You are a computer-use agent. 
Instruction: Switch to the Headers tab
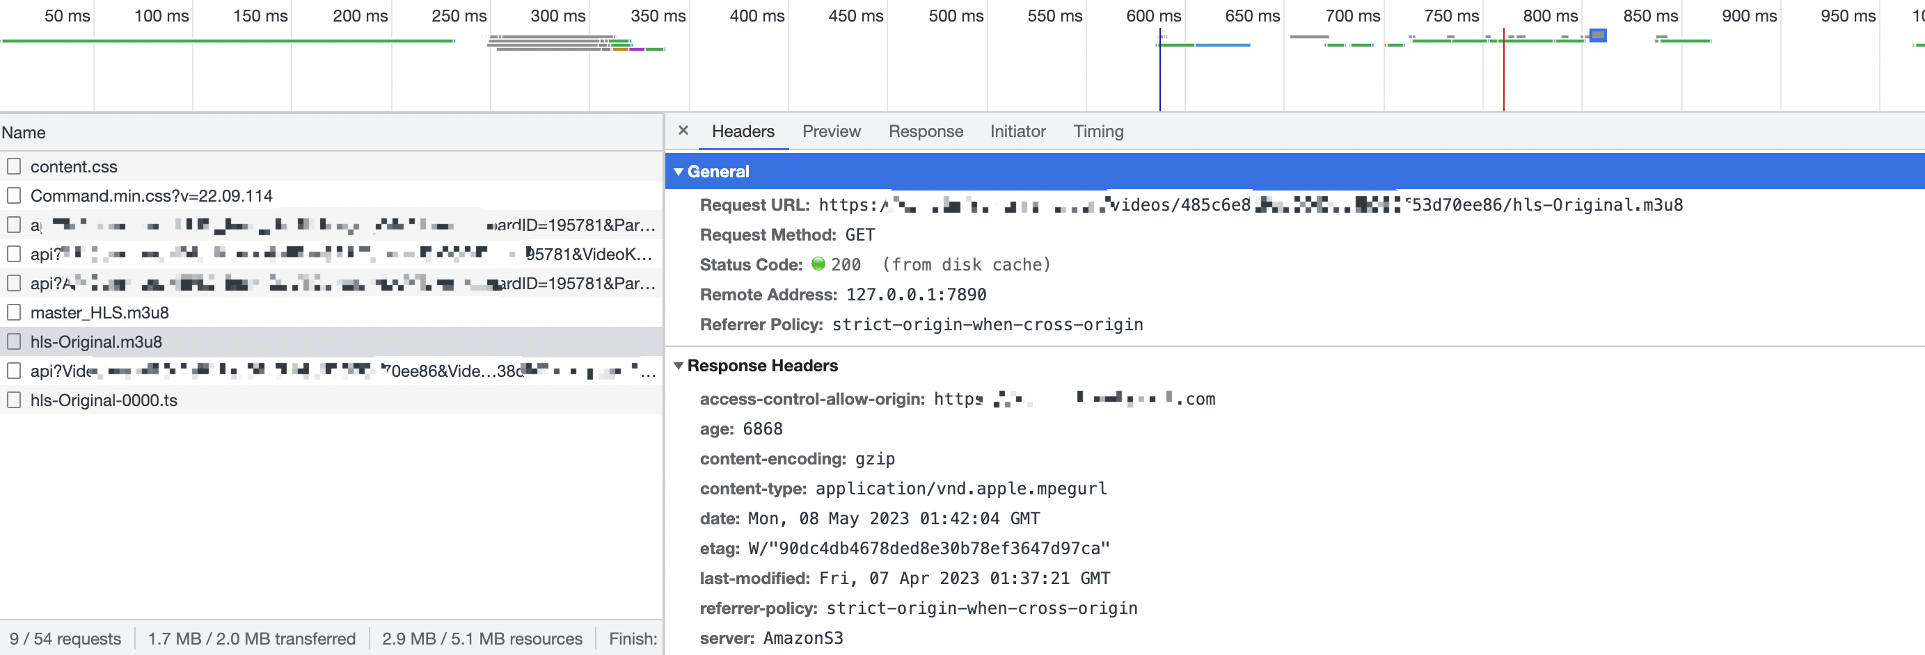point(743,131)
